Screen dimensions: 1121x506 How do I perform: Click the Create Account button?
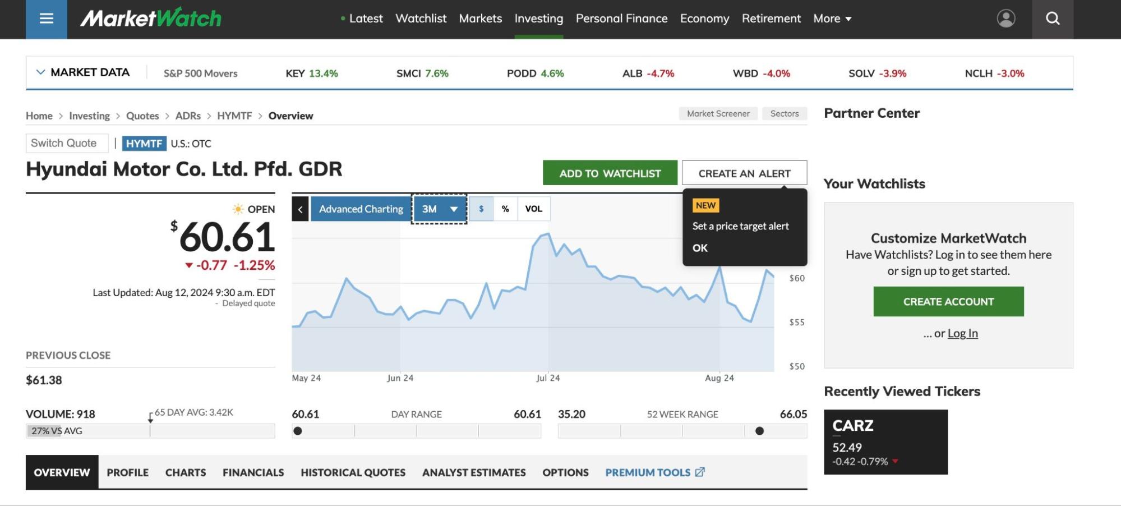click(x=948, y=301)
